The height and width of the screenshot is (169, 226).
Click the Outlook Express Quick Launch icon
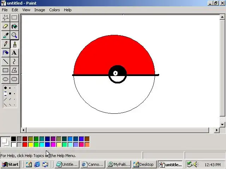click(45, 164)
